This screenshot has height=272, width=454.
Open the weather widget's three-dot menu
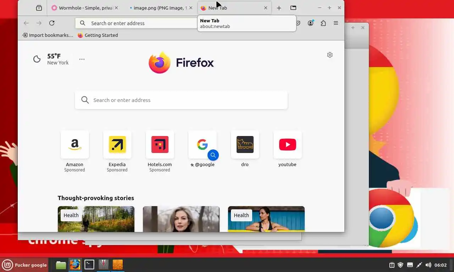[82, 59]
